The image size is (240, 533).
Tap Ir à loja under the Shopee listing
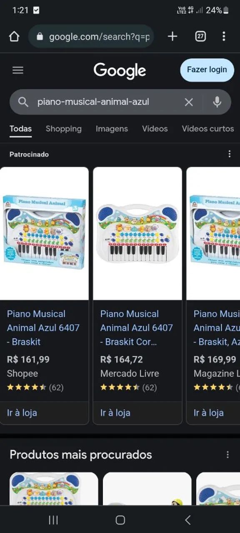click(x=22, y=413)
